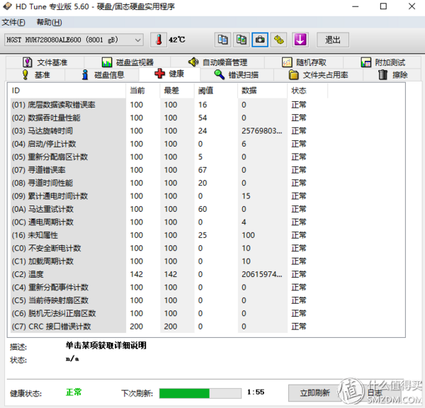Click the purple download arrow icon
Screen dimensions: 425x408
[300, 40]
